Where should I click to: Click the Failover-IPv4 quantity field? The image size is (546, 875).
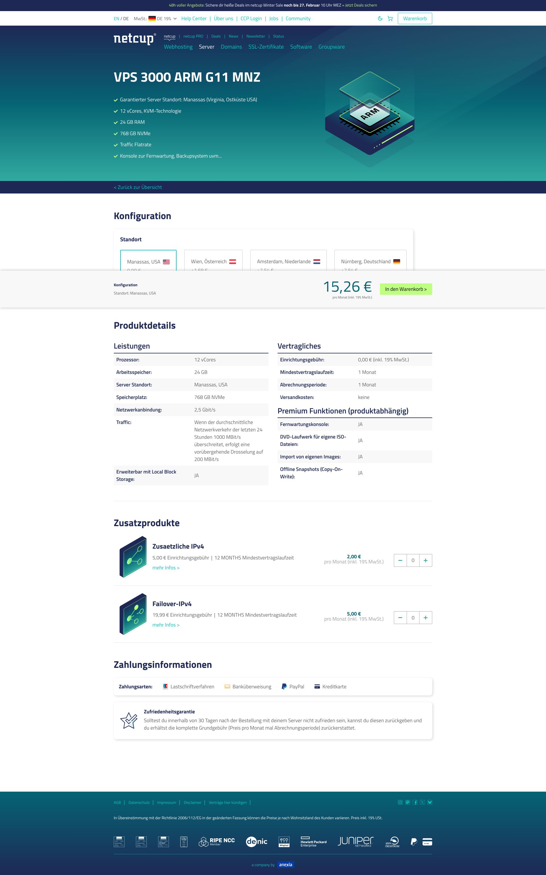click(x=413, y=617)
